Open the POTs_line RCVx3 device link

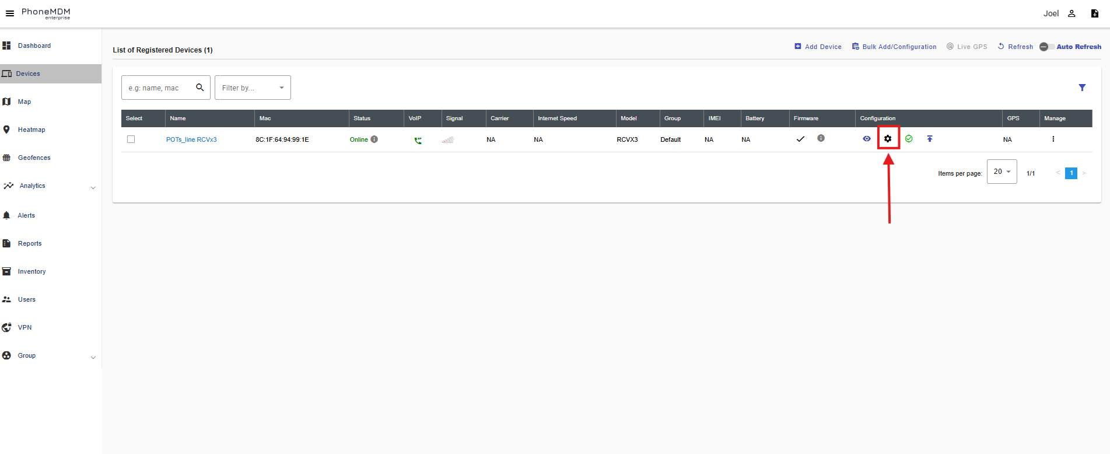191,139
